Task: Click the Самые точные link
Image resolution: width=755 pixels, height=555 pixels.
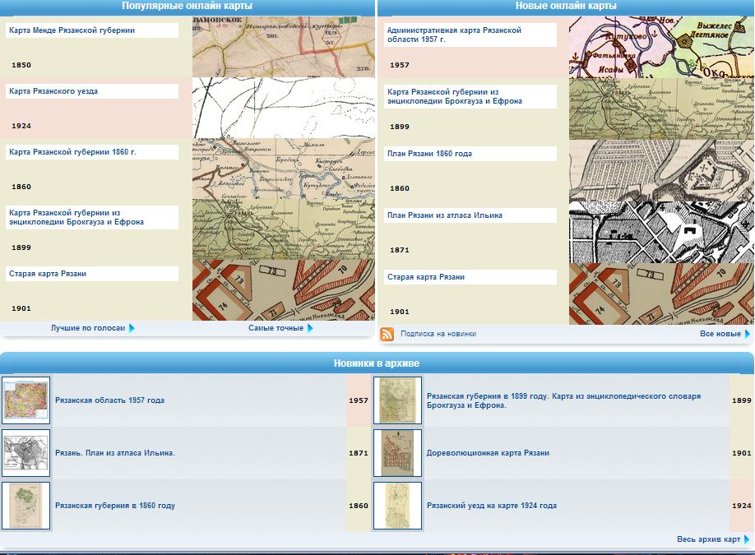Action: coord(276,328)
